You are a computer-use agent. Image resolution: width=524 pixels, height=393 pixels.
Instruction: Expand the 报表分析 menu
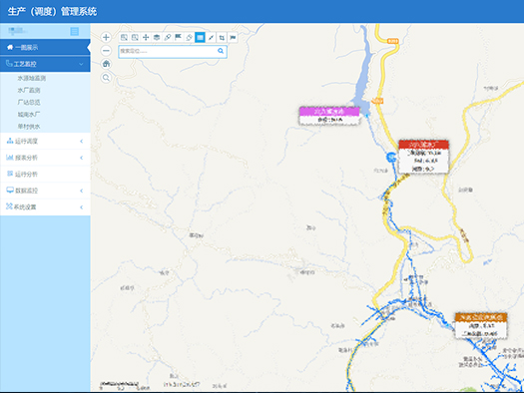45,158
